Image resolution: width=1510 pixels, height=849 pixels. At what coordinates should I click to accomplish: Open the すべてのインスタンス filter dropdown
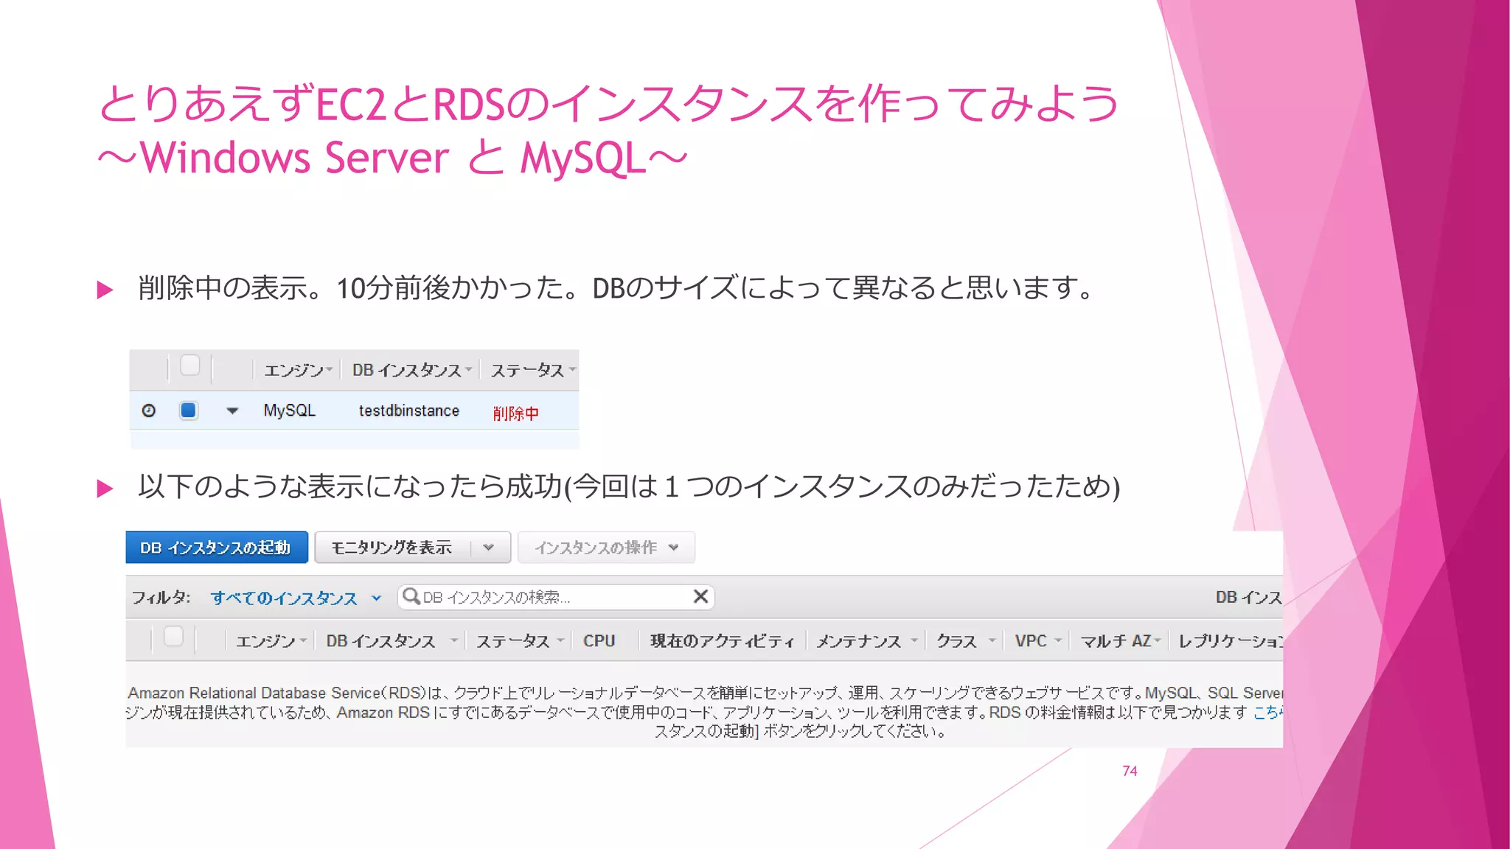pyautogui.click(x=296, y=598)
